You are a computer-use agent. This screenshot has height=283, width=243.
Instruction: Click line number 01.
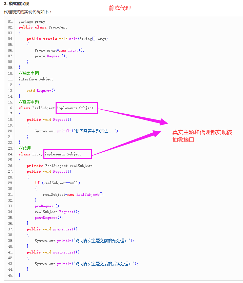(x=11, y=21)
